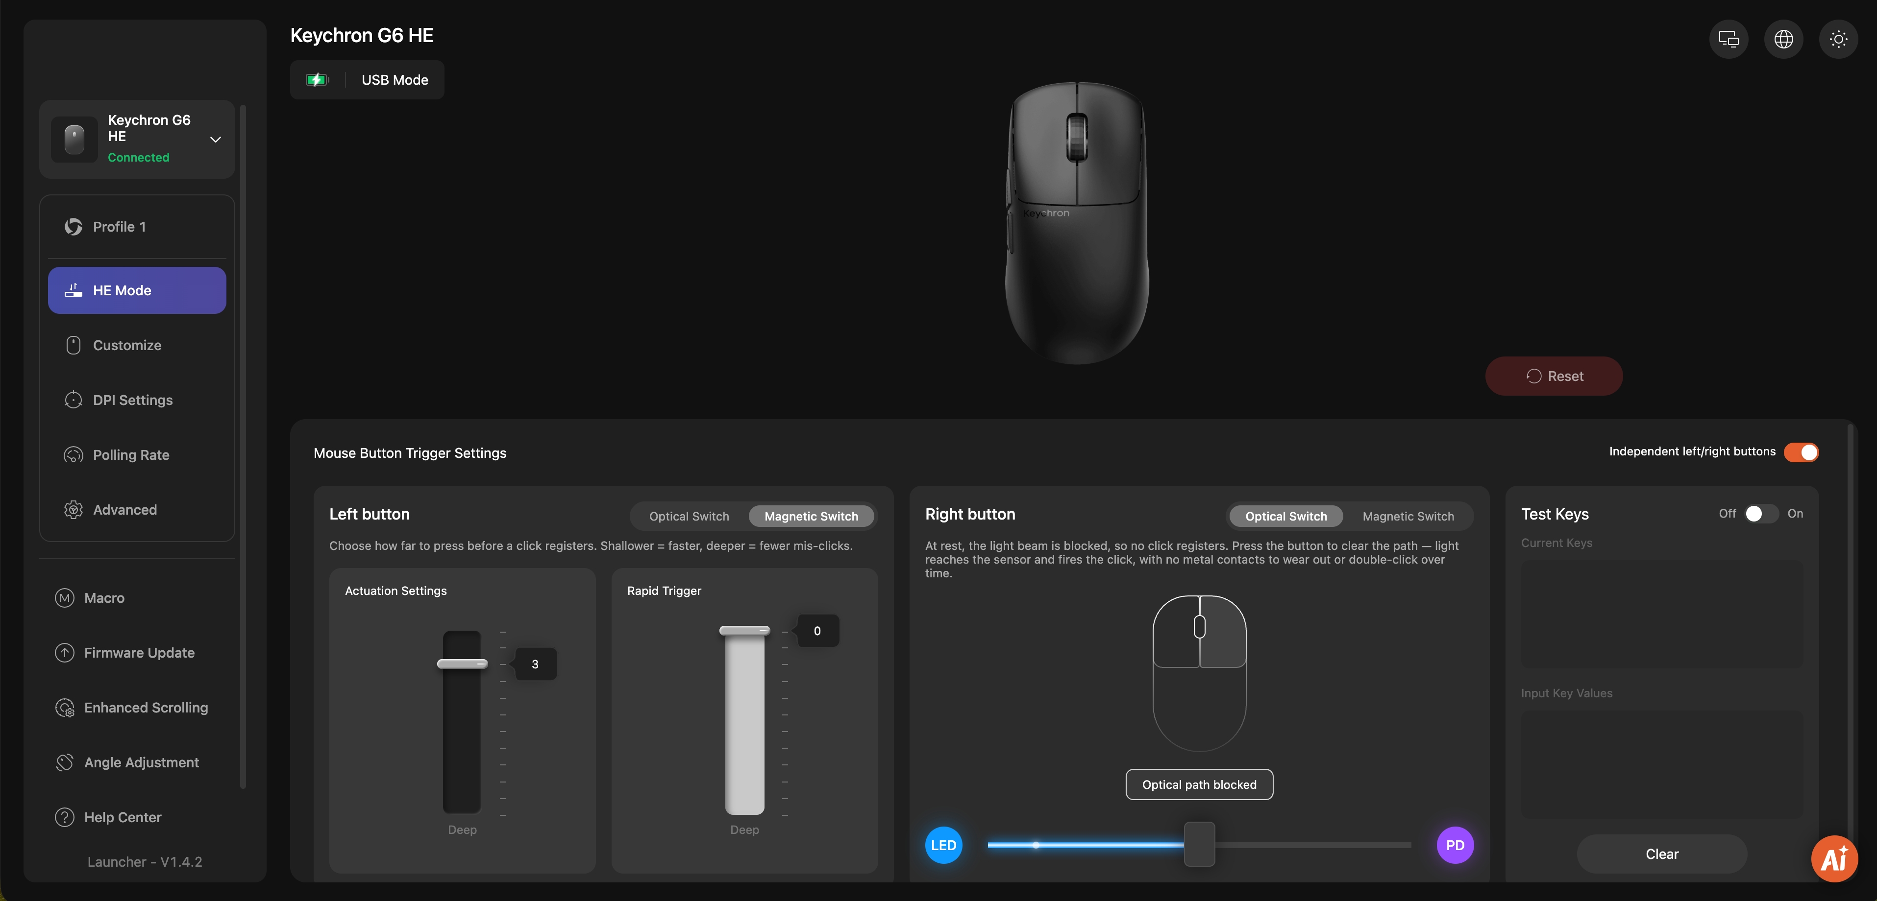Open the Help Center
Viewport: 1877px width, 901px height.
(x=137, y=817)
